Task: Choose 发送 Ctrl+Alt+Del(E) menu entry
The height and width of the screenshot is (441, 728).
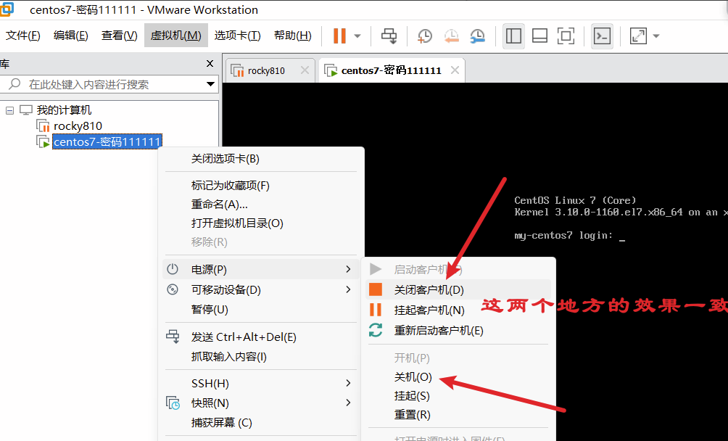Action: [x=261, y=337]
